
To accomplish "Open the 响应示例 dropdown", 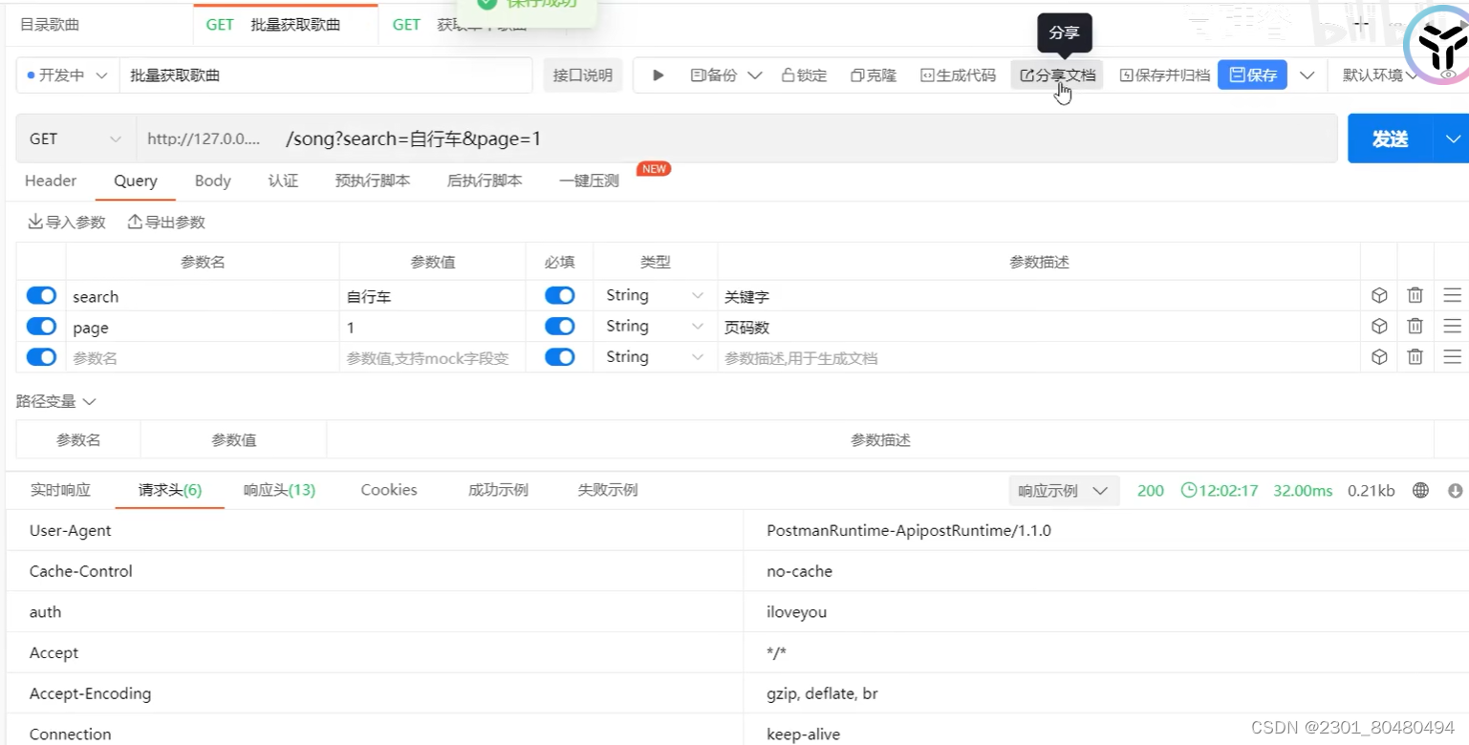I will (1064, 490).
